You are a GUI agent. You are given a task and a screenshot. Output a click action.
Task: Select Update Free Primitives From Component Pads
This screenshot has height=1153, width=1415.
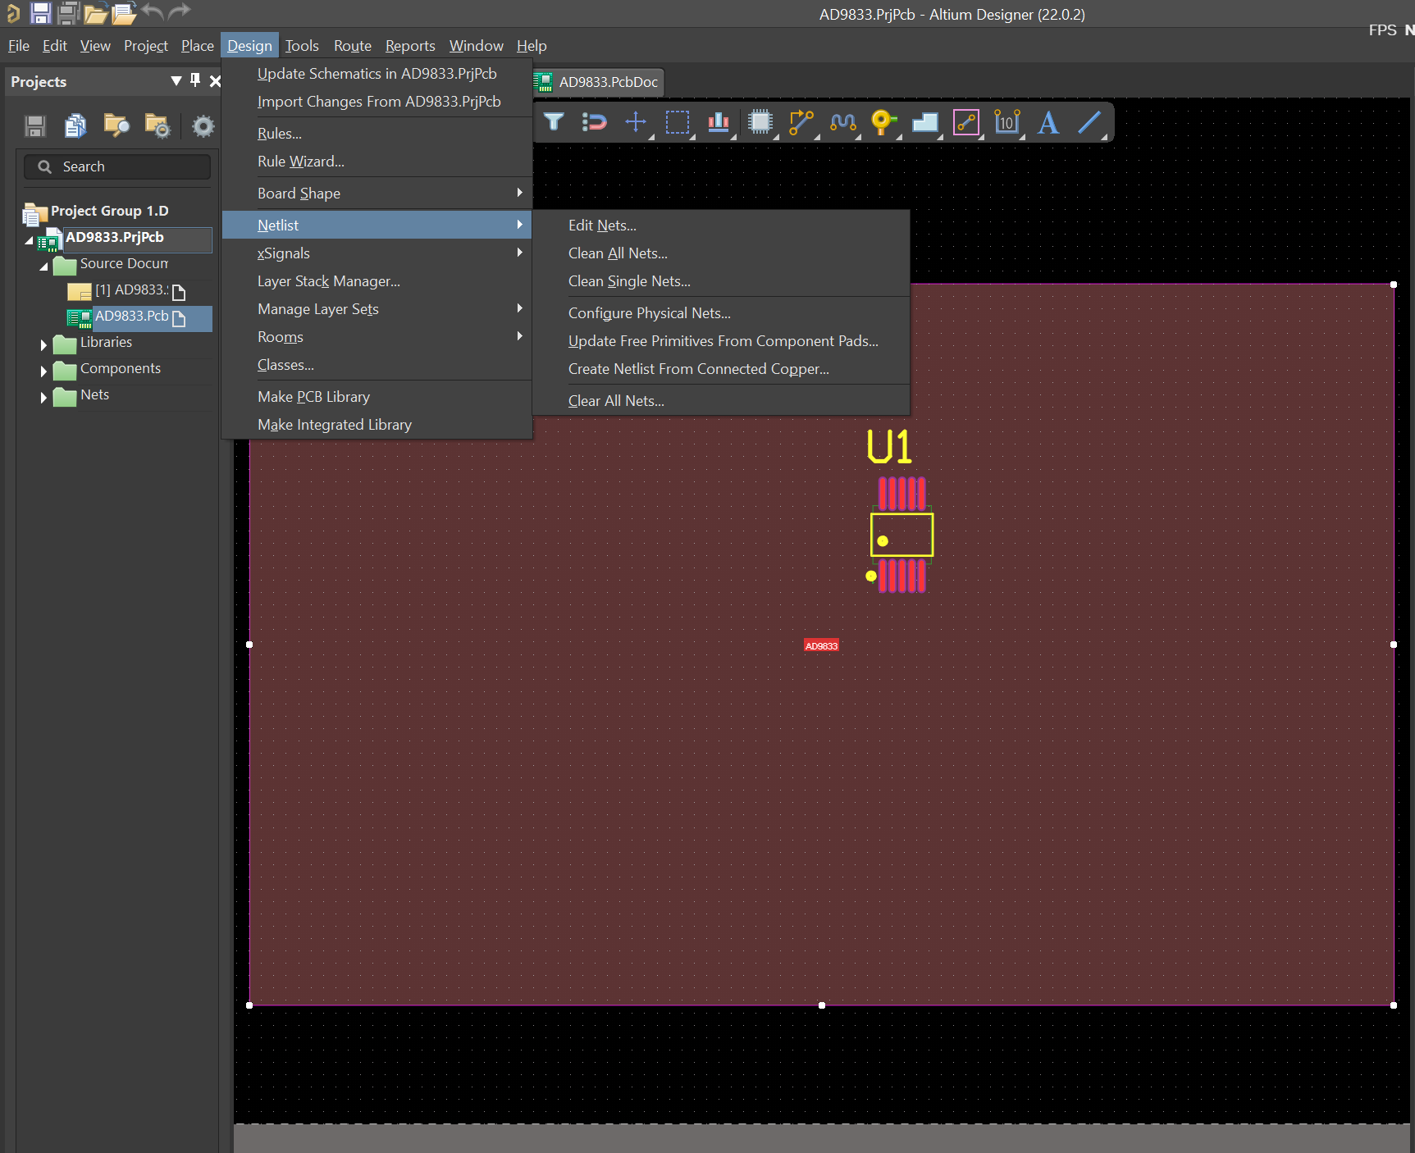coord(721,341)
